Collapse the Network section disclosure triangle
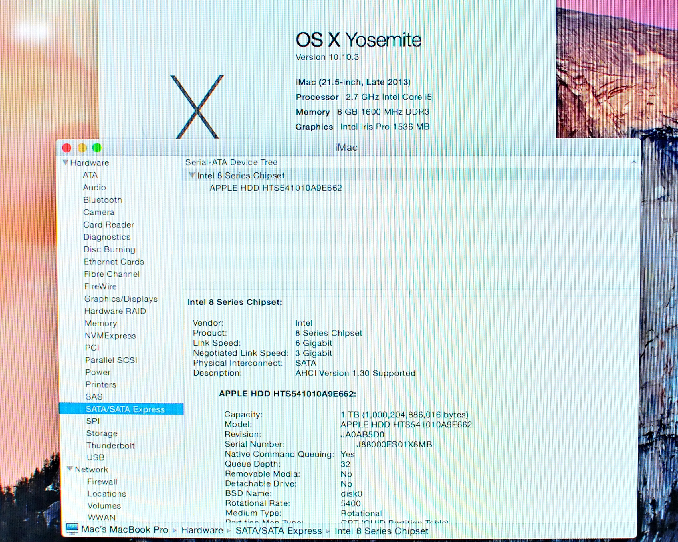The height and width of the screenshot is (542, 678). click(70, 469)
